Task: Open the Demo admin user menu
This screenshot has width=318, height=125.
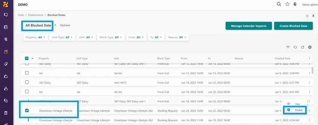Action: click(x=310, y=5)
